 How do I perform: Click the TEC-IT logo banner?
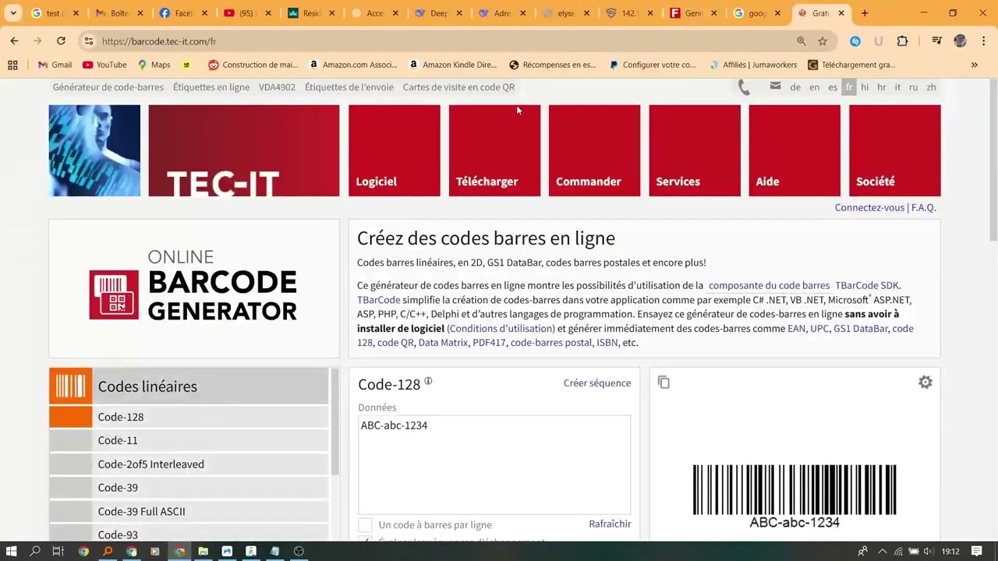tap(244, 150)
